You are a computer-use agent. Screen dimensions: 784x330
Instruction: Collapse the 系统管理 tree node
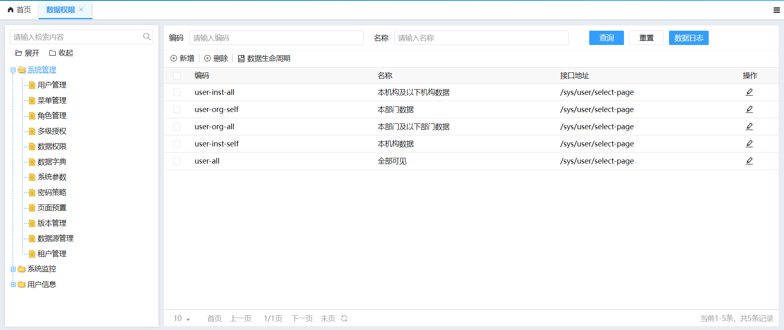pos(13,70)
